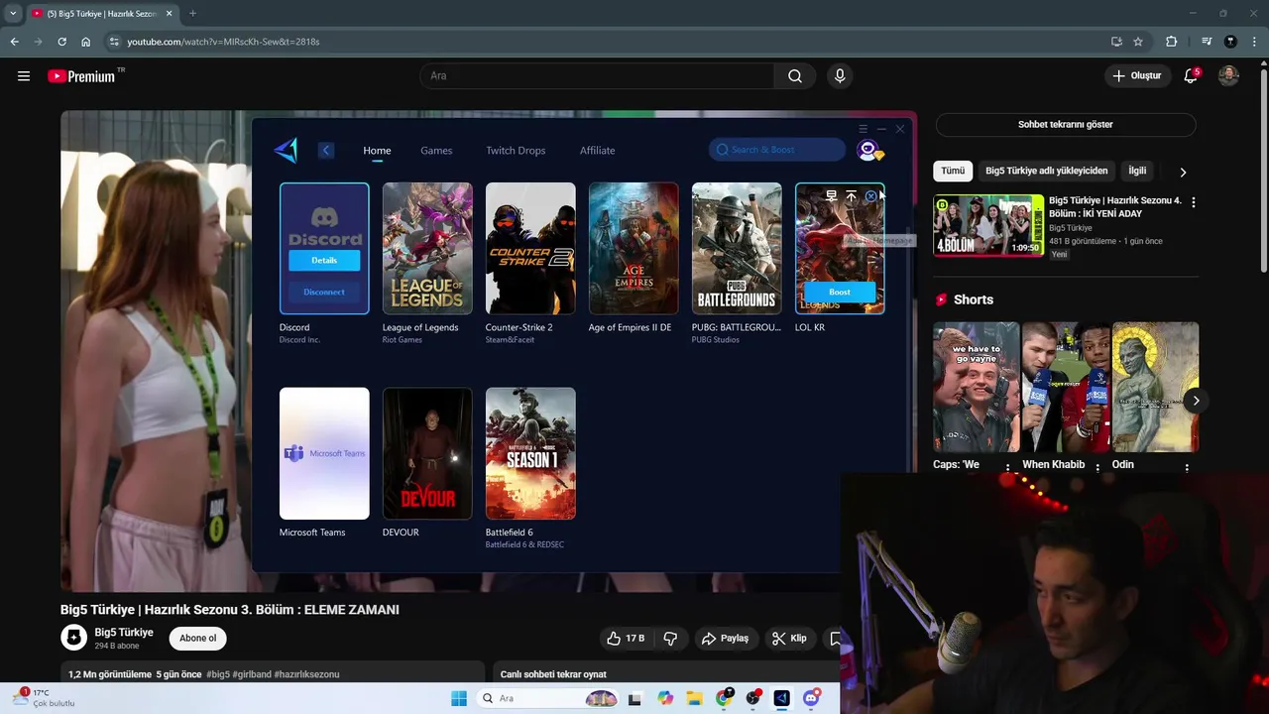The image size is (1269, 714).
Task: Open options for first suggested video
Action: [1193, 202]
